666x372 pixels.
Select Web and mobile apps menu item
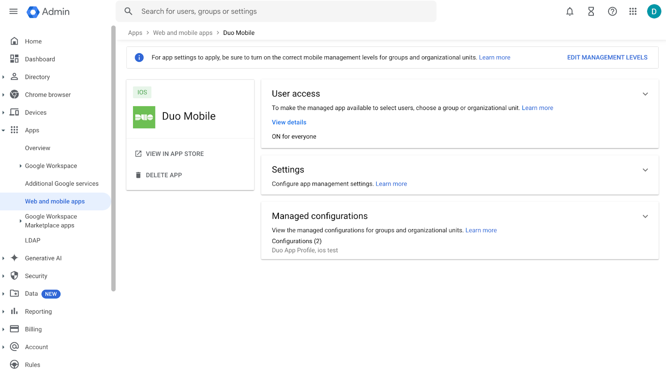pyautogui.click(x=55, y=201)
